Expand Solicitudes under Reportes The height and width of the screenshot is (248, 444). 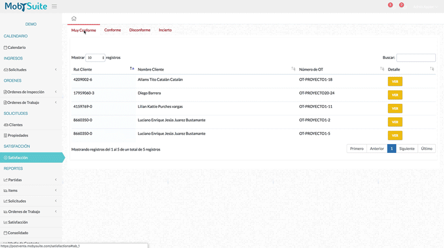click(30, 201)
